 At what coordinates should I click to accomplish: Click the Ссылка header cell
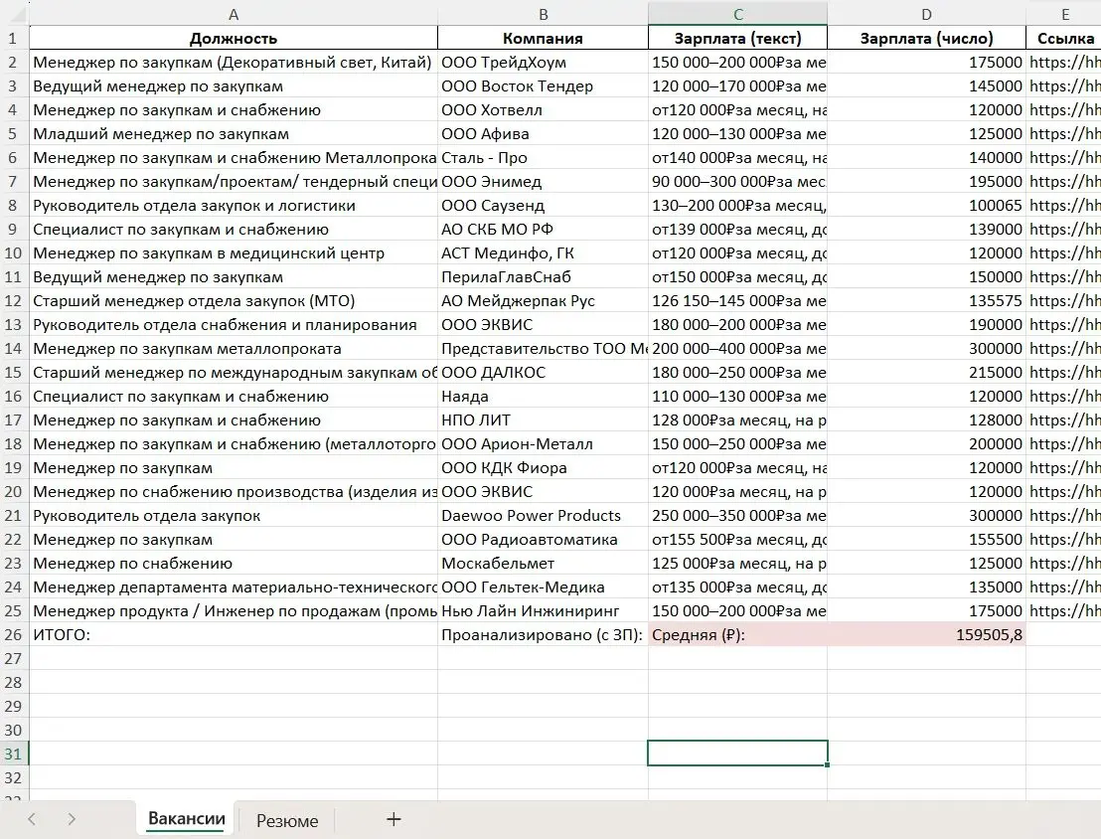1064,39
